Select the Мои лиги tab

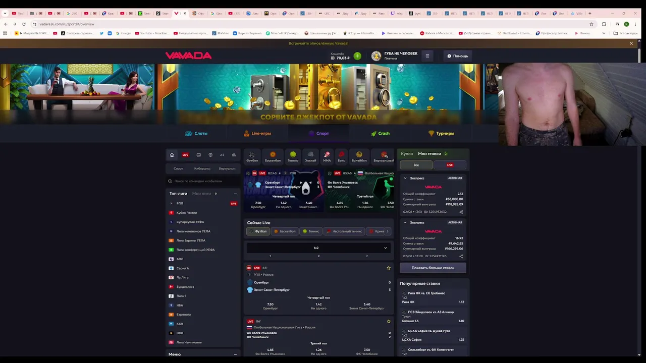(201, 194)
